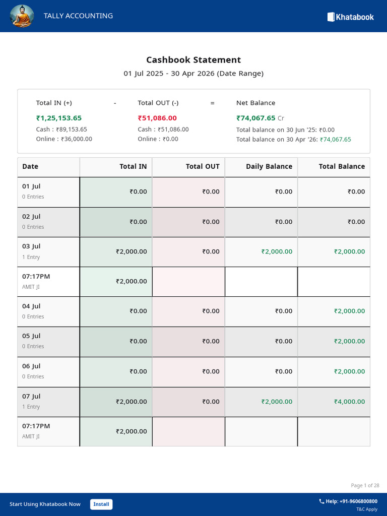Click the Daily Balance column header
387x516 pixels.
[262, 167]
